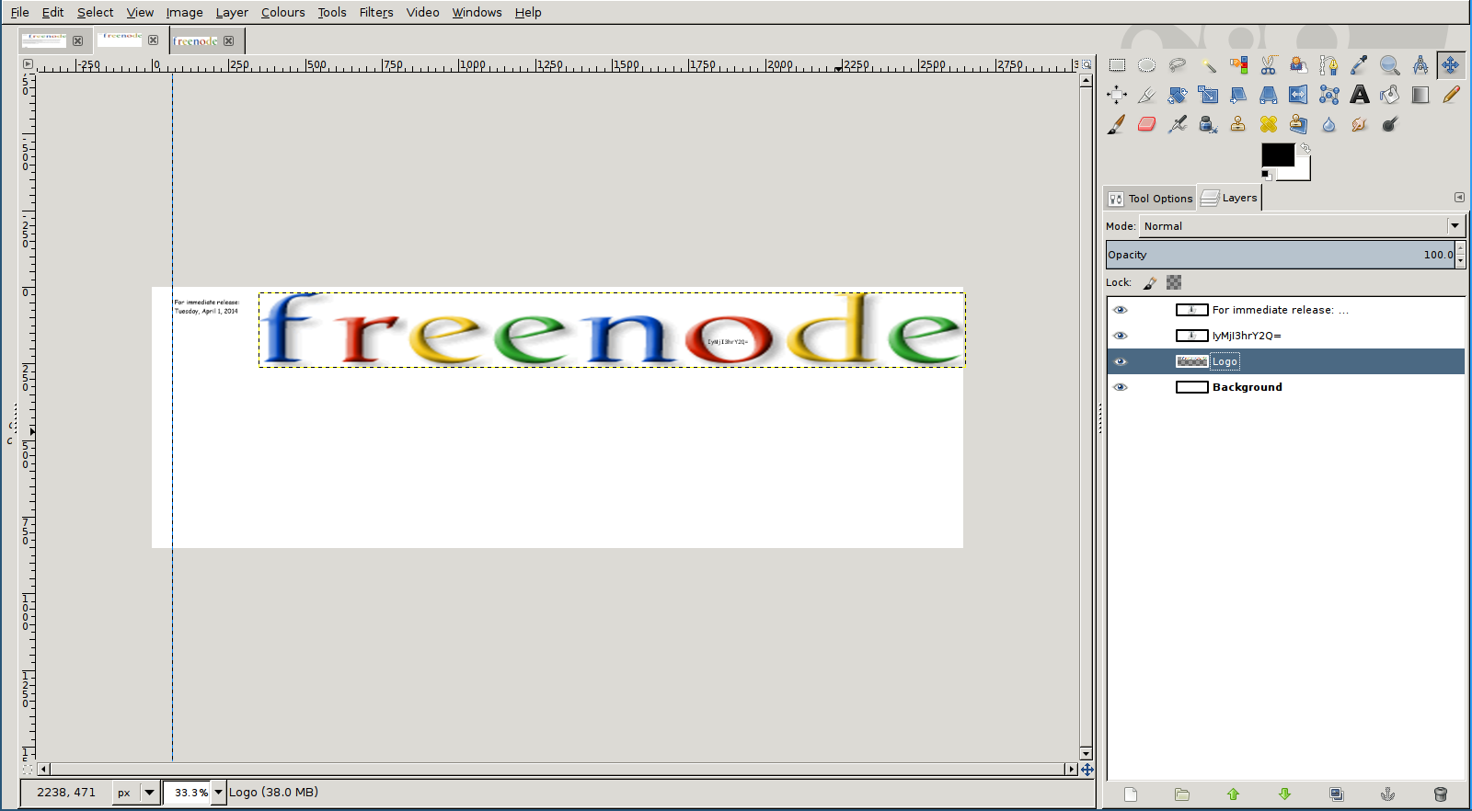Select the Zoom magnifier tool
This screenshot has height=811, width=1472.
point(1389,65)
